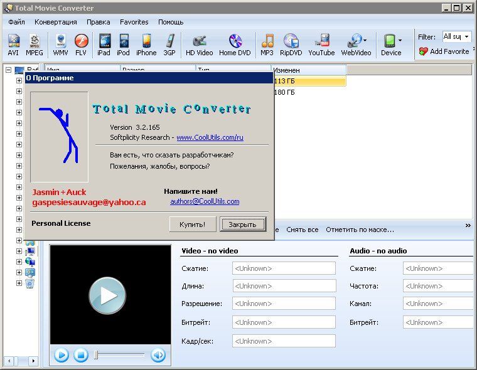The image size is (477, 370).
Task: Open the Помощь menu
Action: tap(171, 22)
